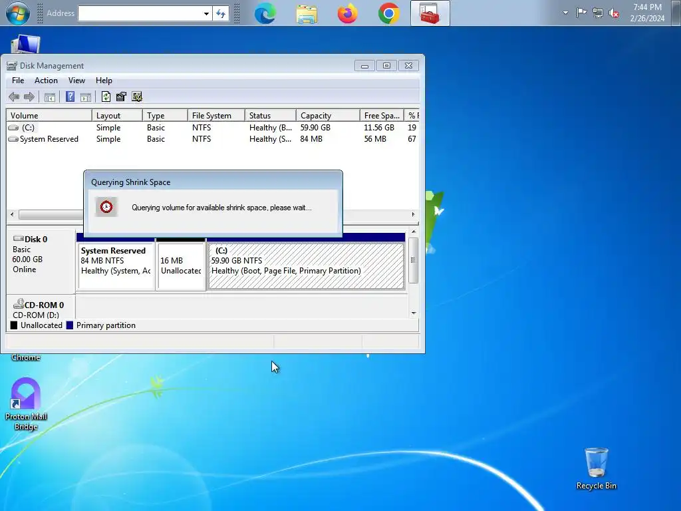Click the CD-ROM (D:) label
The width and height of the screenshot is (681, 511).
pos(36,315)
